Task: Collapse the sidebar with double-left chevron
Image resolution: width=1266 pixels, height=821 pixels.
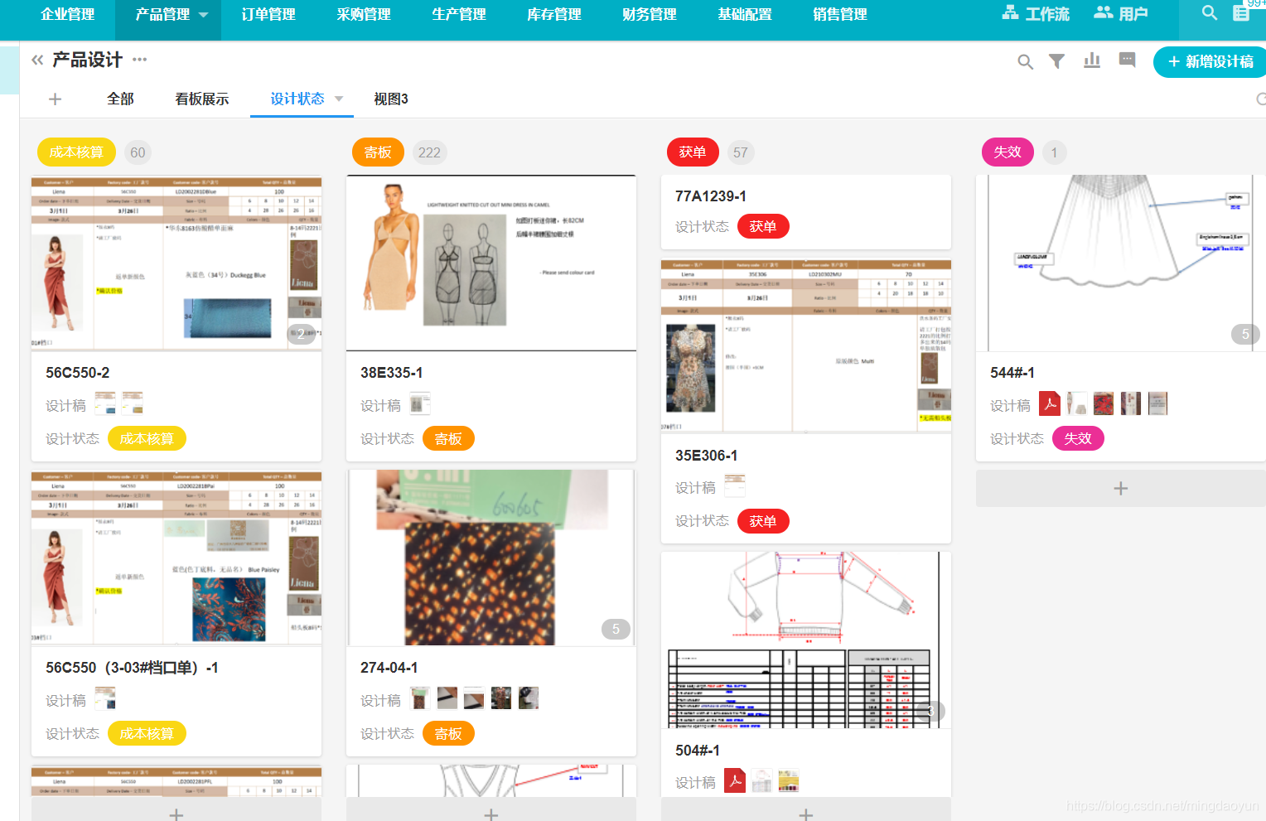Action: click(x=36, y=60)
